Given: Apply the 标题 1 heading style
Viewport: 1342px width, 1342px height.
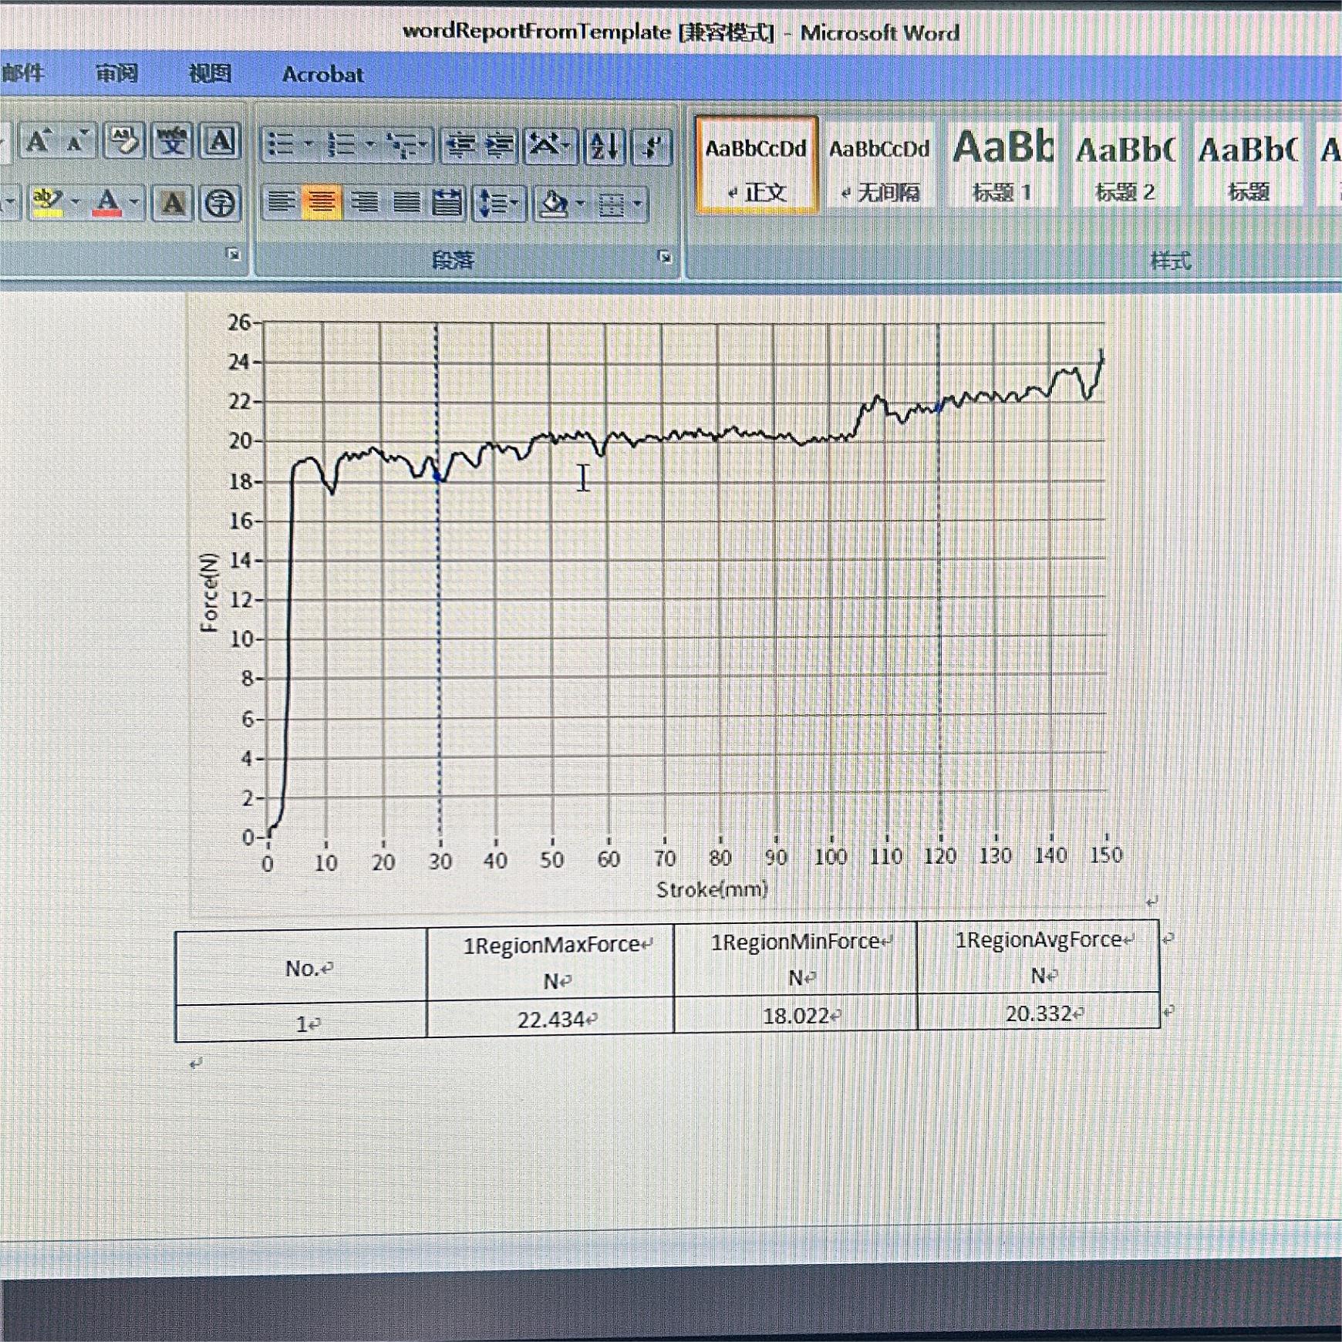Looking at the screenshot, I should 1002,165.
